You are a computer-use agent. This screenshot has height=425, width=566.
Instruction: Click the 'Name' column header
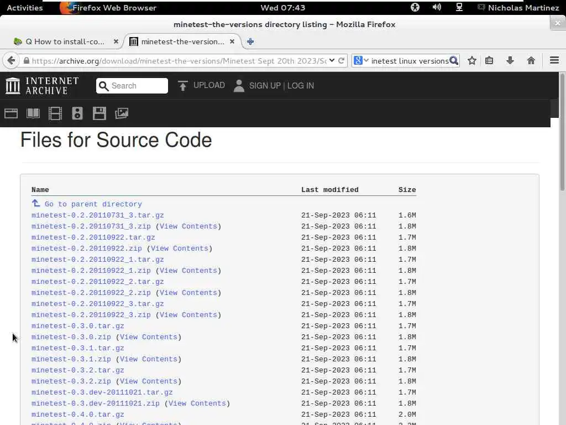click(40, 190)
